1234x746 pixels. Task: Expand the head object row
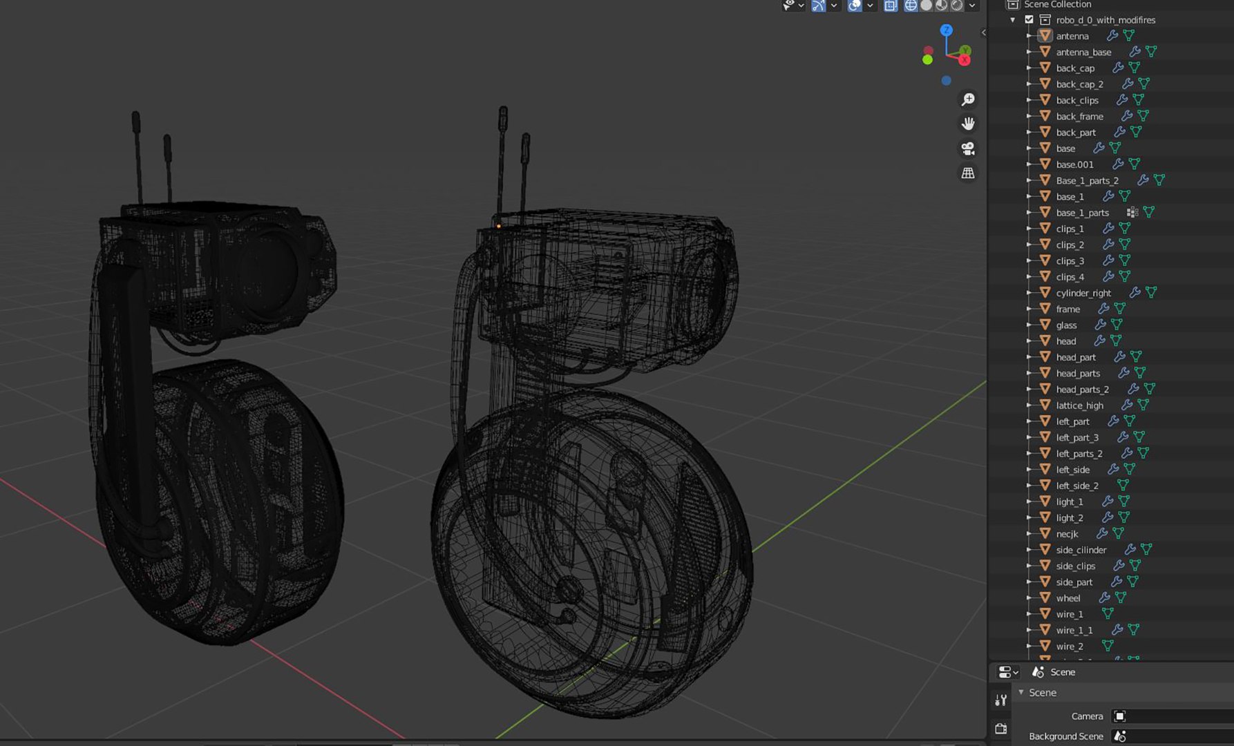(x=1029, y=341)
